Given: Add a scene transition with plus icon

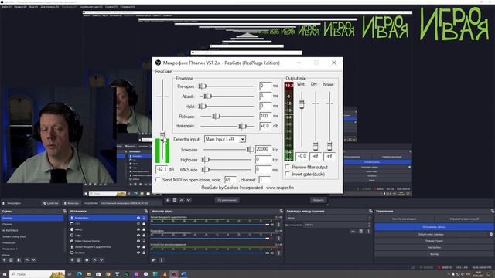Looking at the screenshot, I should (x=353, y=232).
